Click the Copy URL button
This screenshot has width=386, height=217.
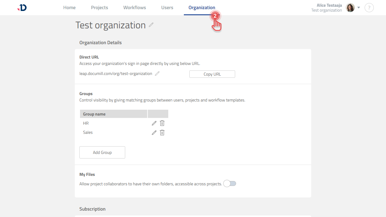(212, 74)
